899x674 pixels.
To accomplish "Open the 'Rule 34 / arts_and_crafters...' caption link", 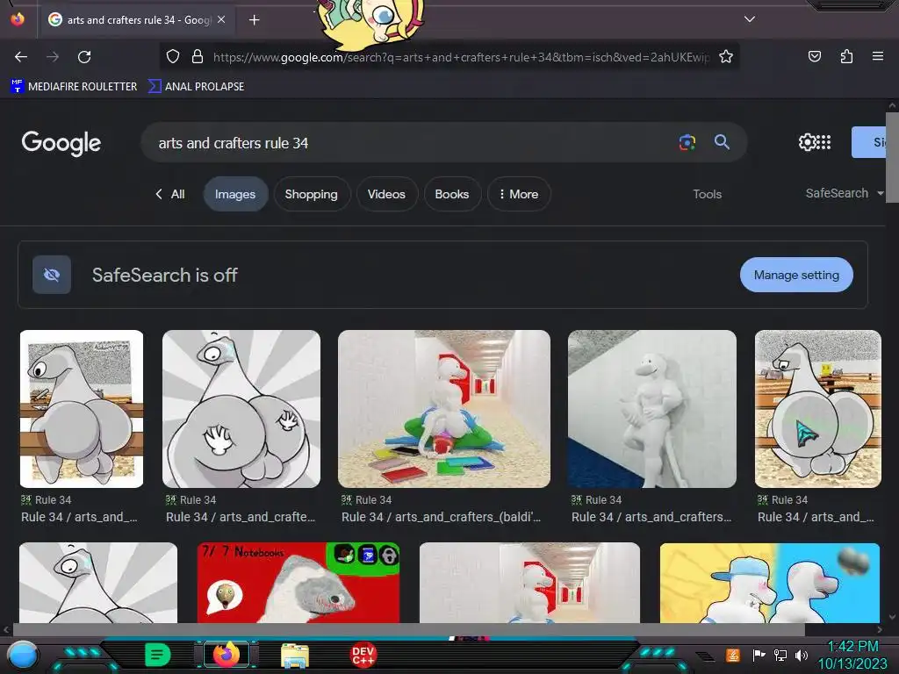I will [651, 517].
